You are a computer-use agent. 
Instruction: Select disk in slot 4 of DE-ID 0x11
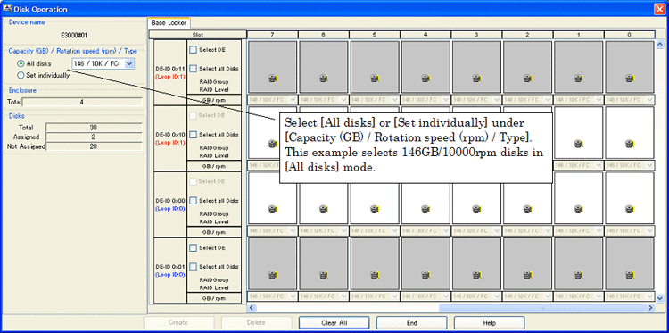pos(425,67)
